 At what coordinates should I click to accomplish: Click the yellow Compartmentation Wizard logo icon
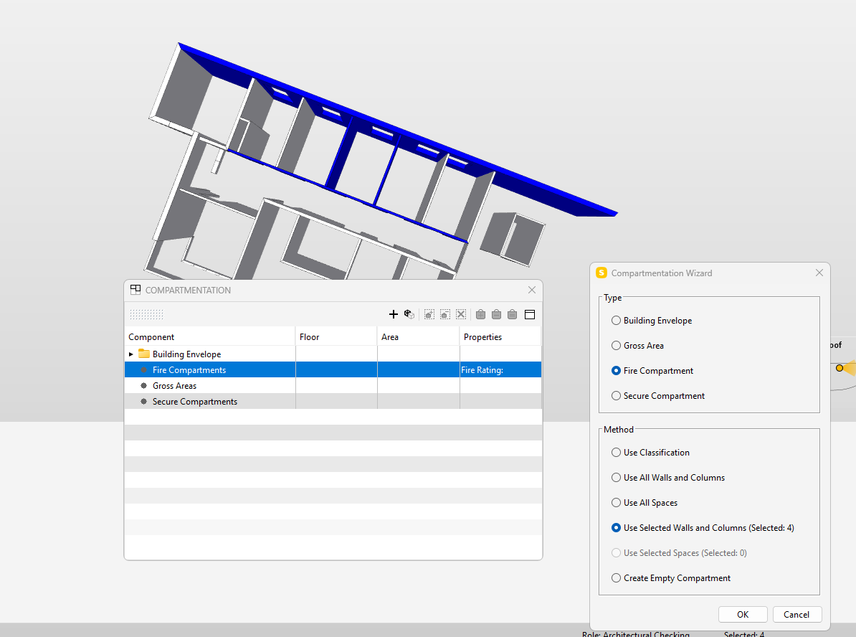click(x=601, y=273)
